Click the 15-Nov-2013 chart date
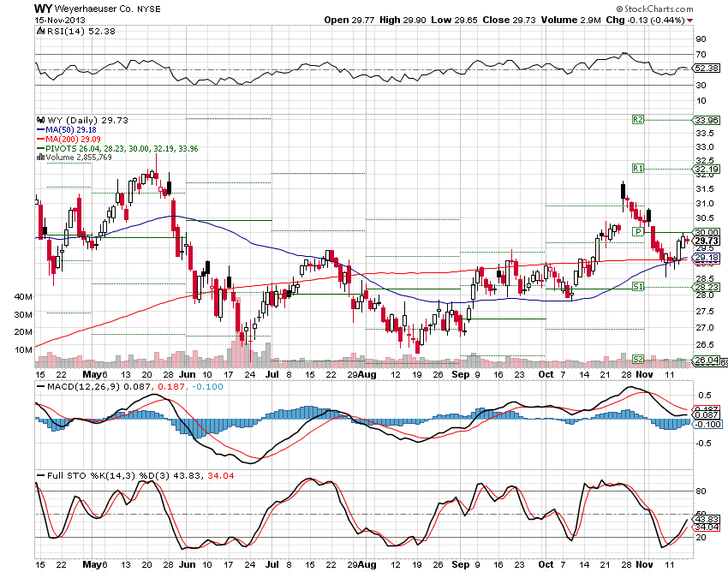The image size is (728, 572). [61, 20]
